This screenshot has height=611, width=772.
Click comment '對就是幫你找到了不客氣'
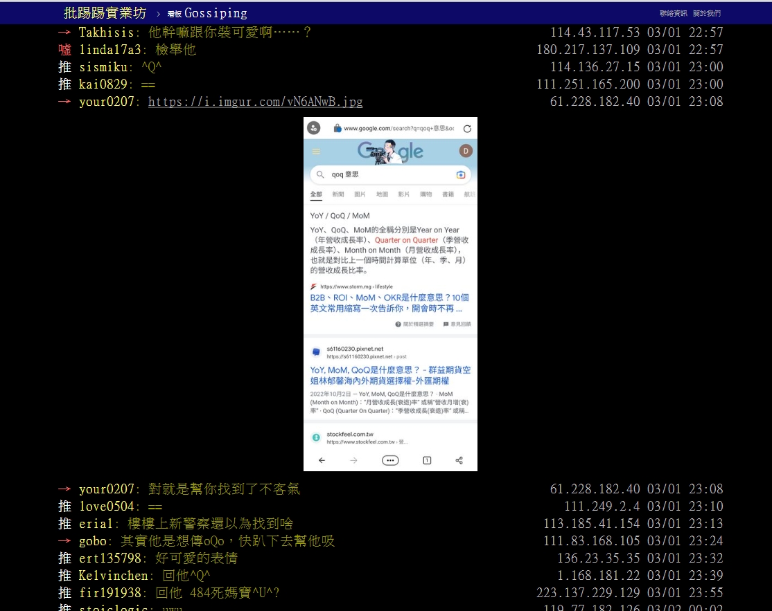click(x=224, y=489)
